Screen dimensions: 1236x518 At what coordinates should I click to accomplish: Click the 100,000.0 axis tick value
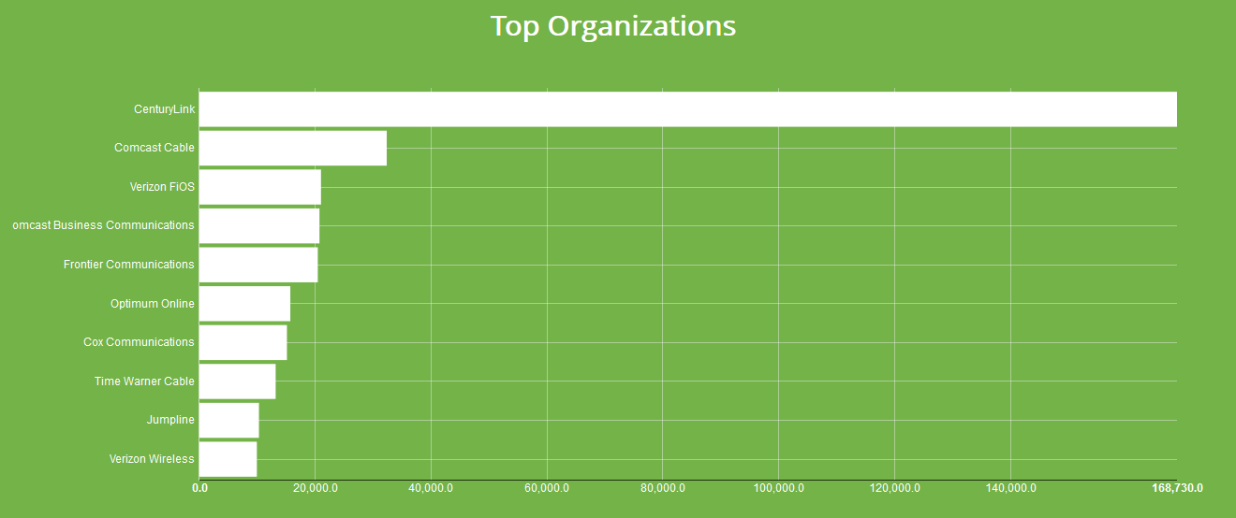pos(779,488)
